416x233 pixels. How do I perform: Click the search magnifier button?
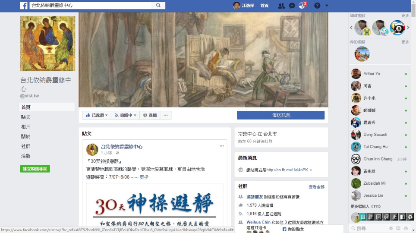pos(158,5)
